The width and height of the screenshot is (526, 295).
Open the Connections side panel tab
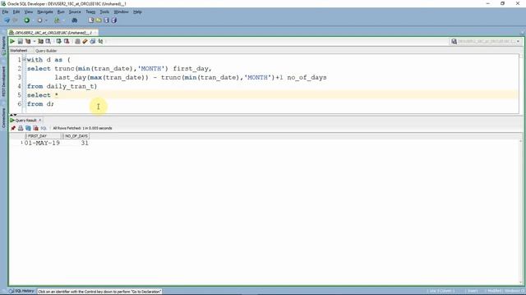tap(3, 118)
